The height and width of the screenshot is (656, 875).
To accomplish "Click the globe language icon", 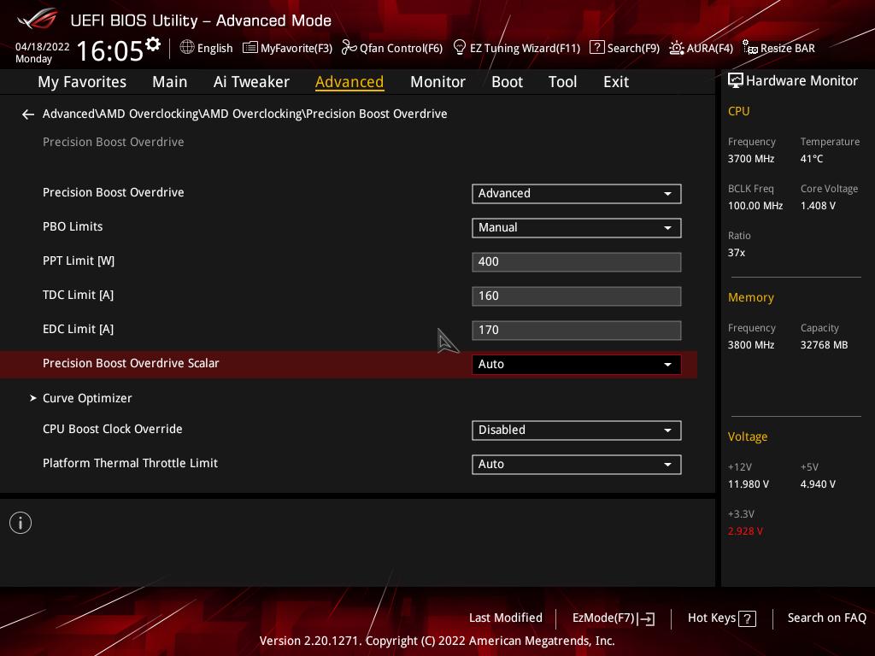I will [187, 47].
